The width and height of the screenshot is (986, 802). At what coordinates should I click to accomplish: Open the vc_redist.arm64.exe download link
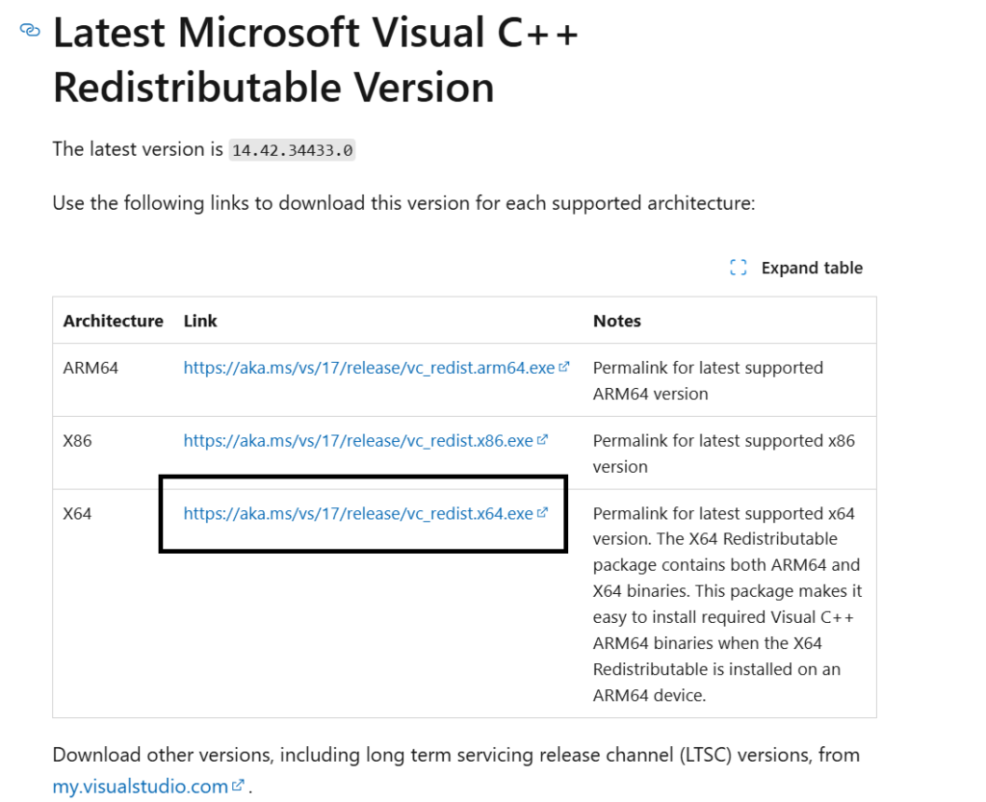point(369,368)
